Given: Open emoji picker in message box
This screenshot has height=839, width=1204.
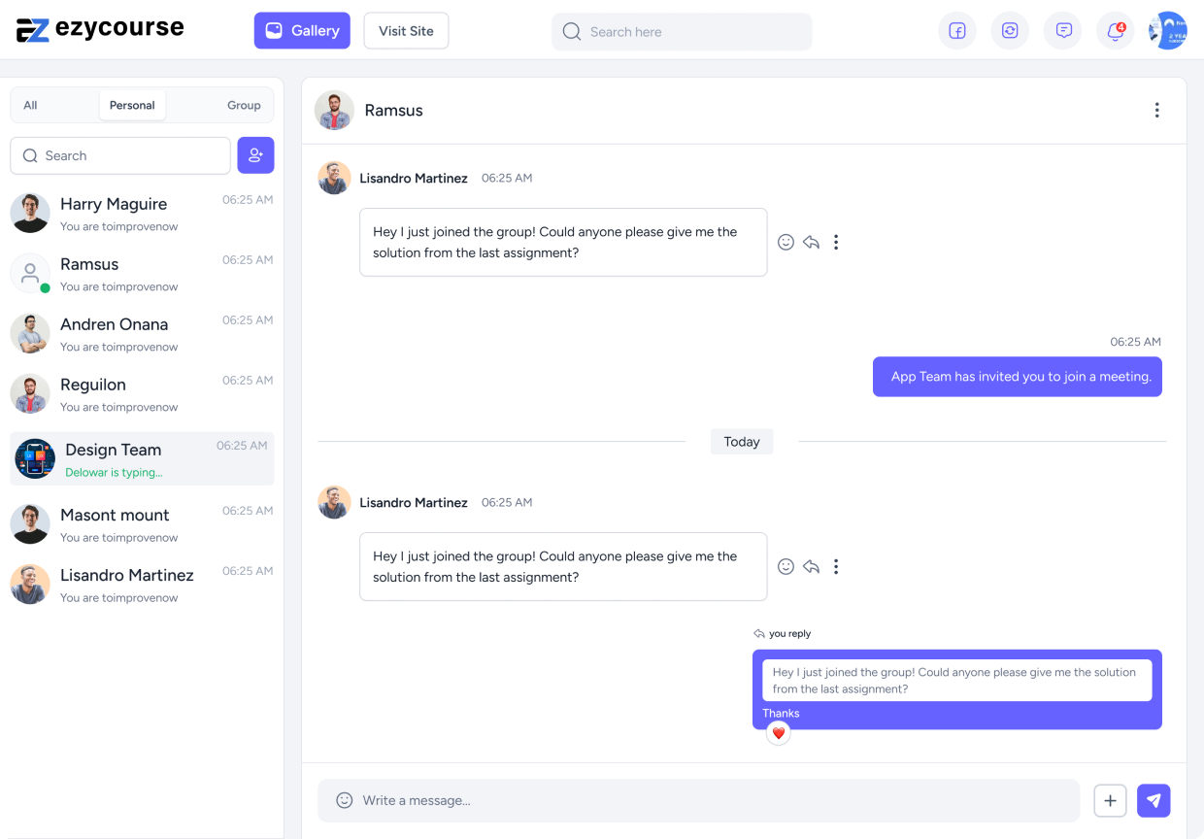Looking at the screenshot, I should click(x=344, y=800).
